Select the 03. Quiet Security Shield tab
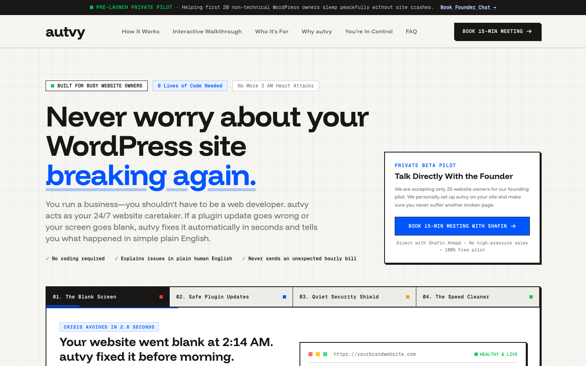Screen dimensions: 586x366 [x=354, y=297]
